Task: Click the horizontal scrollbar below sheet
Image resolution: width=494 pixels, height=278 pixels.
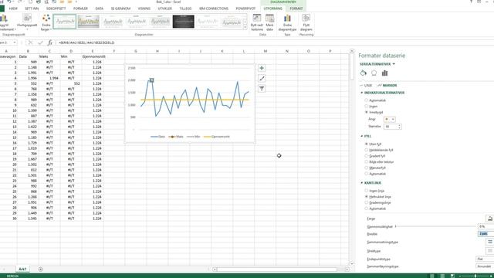Action: point(277,270)
